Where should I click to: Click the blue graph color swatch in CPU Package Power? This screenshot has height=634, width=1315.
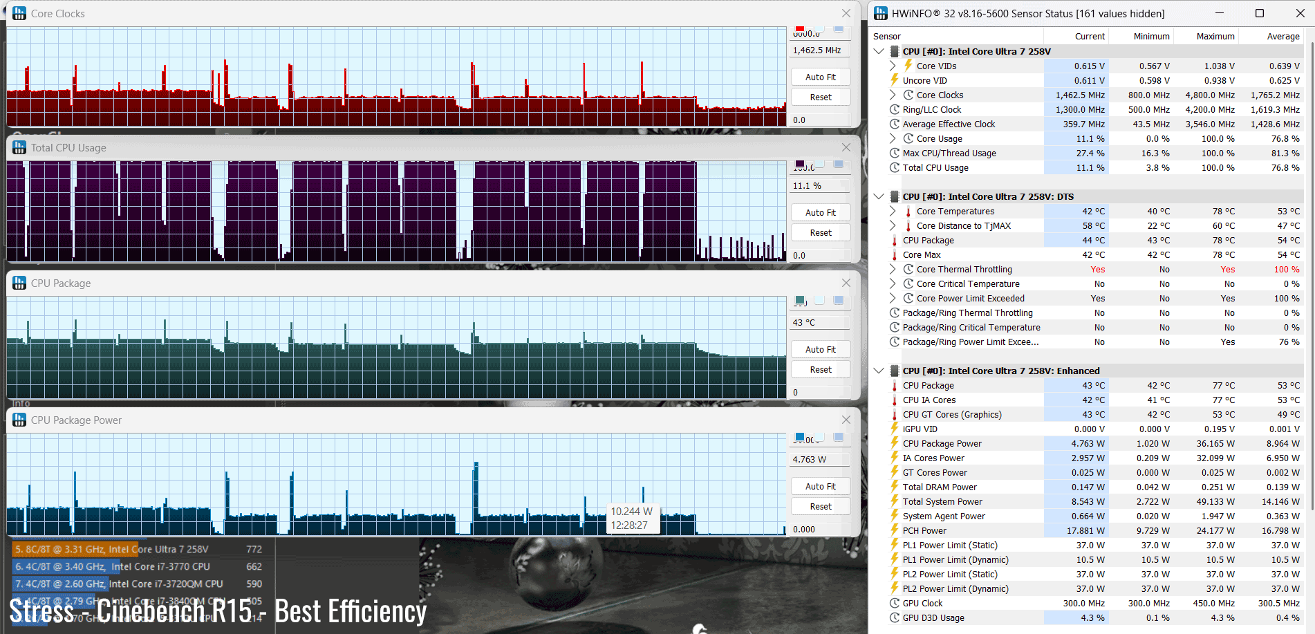point(800,437)
